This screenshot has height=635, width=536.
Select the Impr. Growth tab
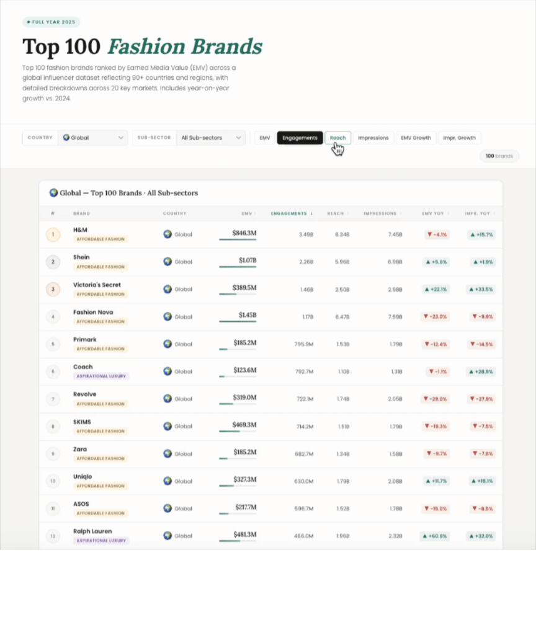tap(460, 138)
